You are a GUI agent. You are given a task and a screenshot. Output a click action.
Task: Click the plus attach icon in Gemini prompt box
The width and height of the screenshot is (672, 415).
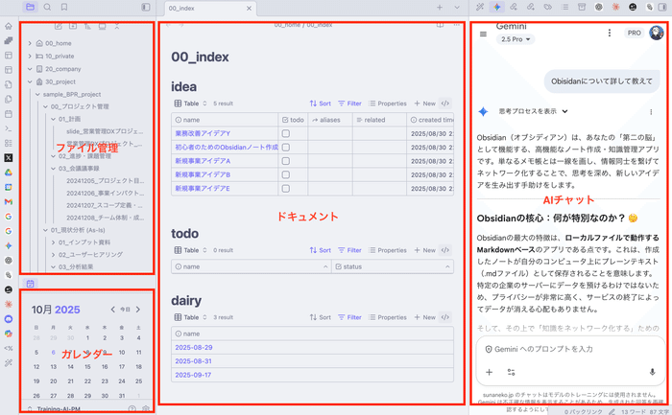coord(489,372)
